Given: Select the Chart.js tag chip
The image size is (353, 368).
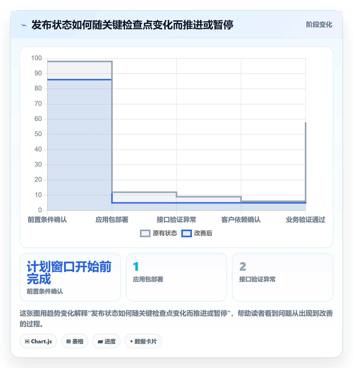Looking at the screenshot, I should click(x=38, y=341).
